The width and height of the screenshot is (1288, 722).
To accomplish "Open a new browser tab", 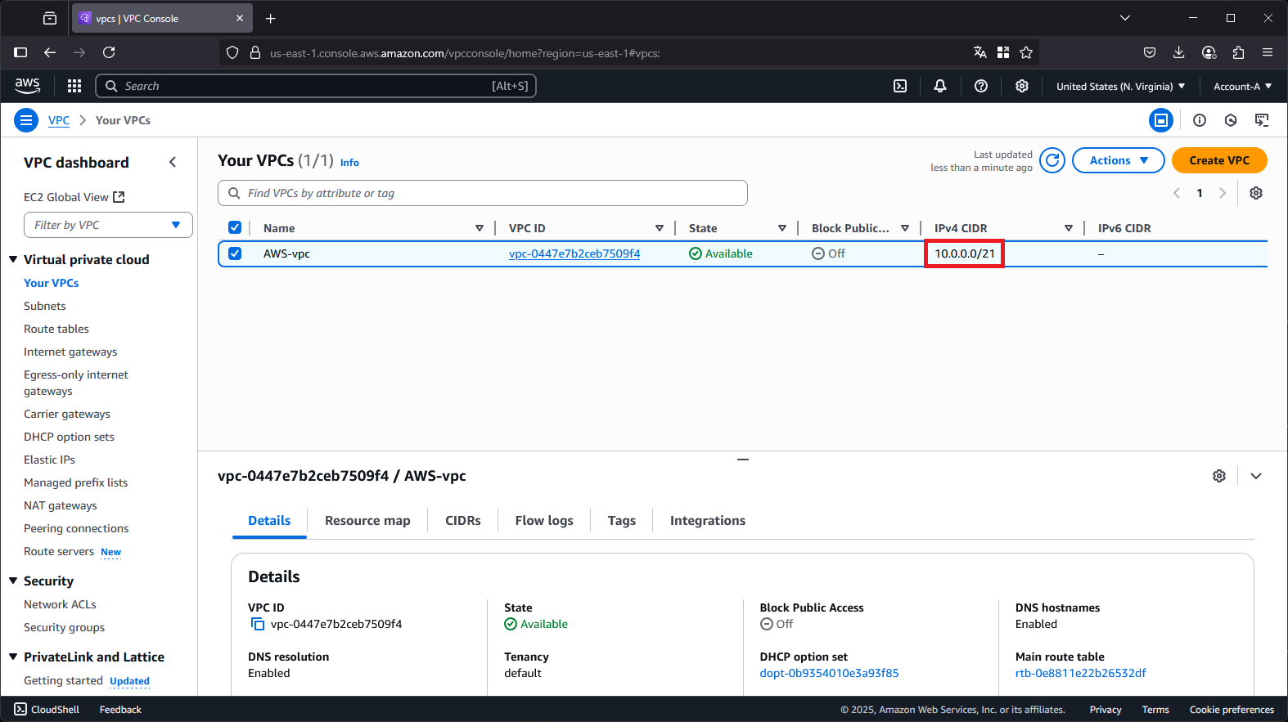I will pos(271,18).
